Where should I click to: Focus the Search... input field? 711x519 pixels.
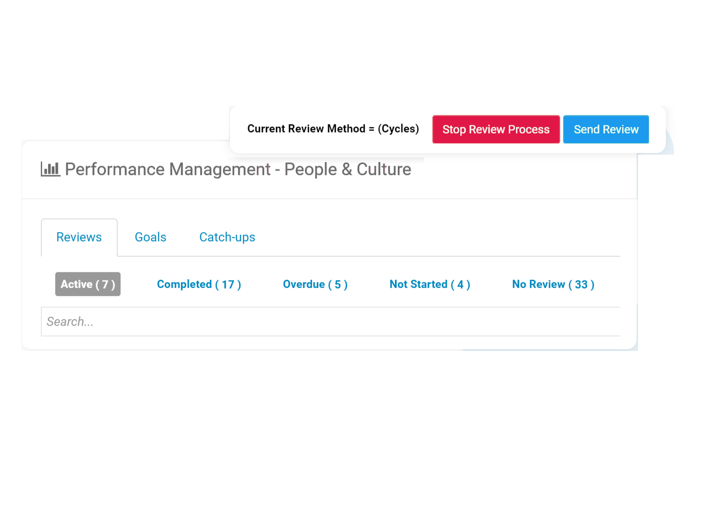[x=331, y=322]
